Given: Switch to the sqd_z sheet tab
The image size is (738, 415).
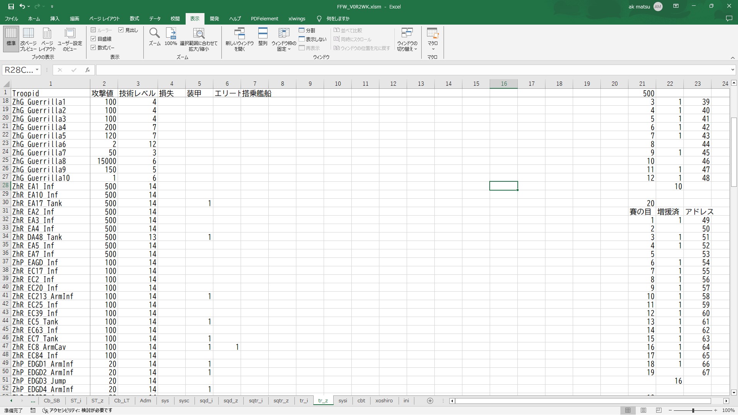Looking at the screenshot, I should point(231,401).
